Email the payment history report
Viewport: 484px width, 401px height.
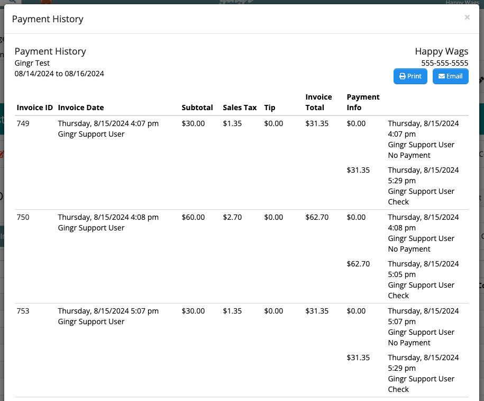point(450,76)
